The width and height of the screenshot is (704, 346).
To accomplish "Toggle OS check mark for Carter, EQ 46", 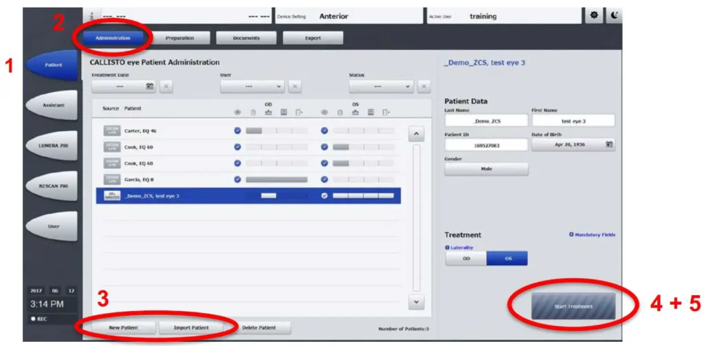I will pyautogui.click(x=324, y=131).
